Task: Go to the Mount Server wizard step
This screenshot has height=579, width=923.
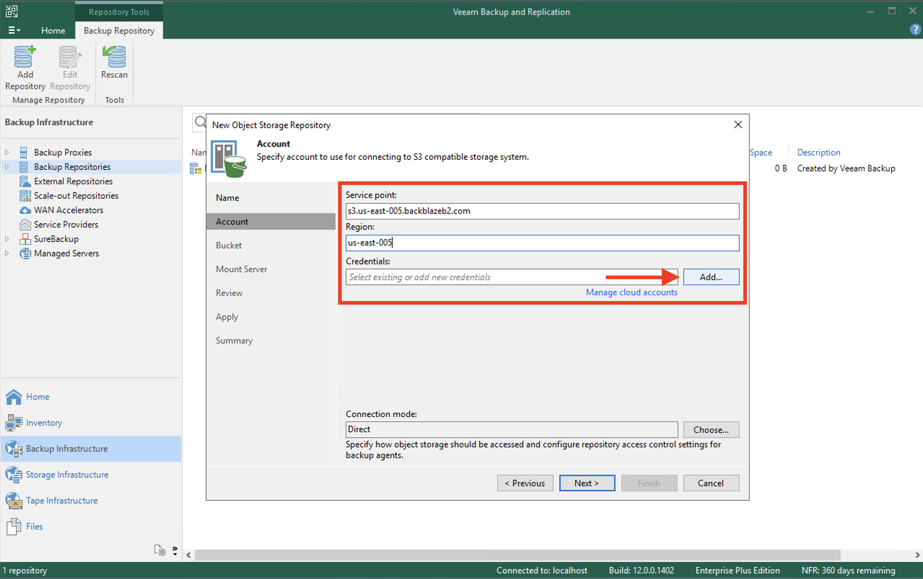Action: [241, 269]
